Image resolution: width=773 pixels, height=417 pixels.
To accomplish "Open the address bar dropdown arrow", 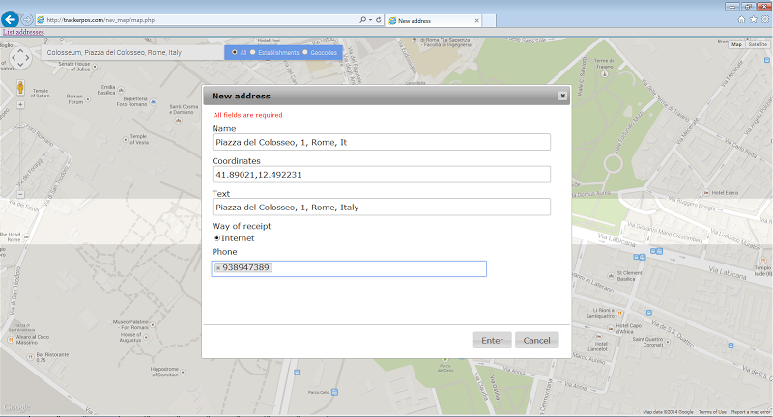I will 370,20.
